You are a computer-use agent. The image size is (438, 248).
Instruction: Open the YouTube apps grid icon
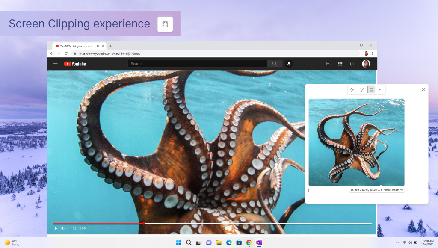pos(340,64)
